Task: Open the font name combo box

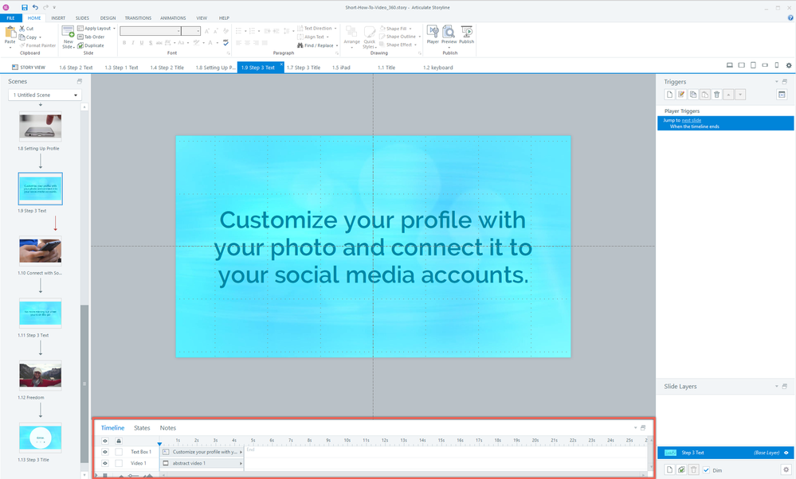Action: 151,31
